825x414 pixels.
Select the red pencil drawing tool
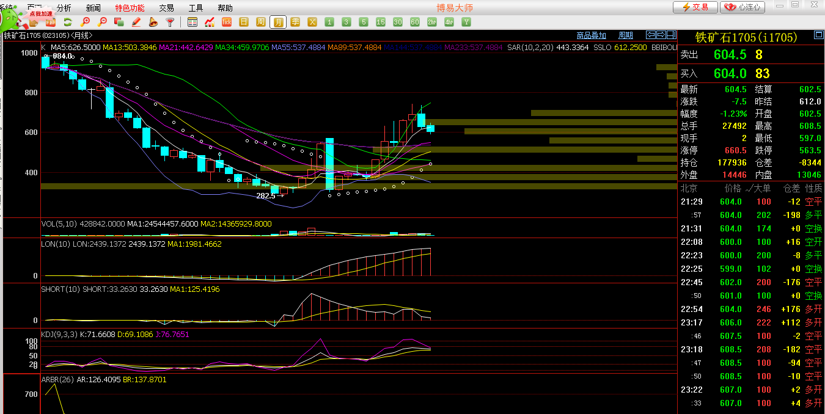click(136, 22)
